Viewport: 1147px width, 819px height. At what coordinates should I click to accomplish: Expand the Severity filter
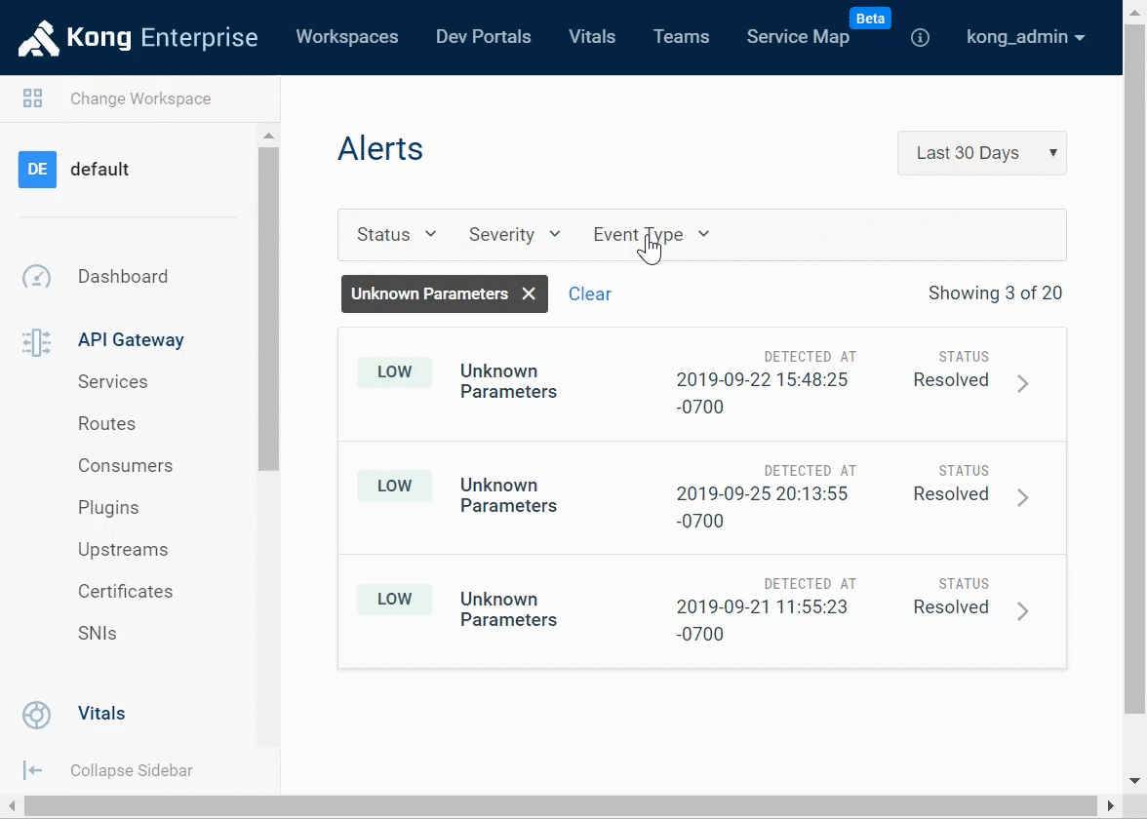click(x=514, y=234)
